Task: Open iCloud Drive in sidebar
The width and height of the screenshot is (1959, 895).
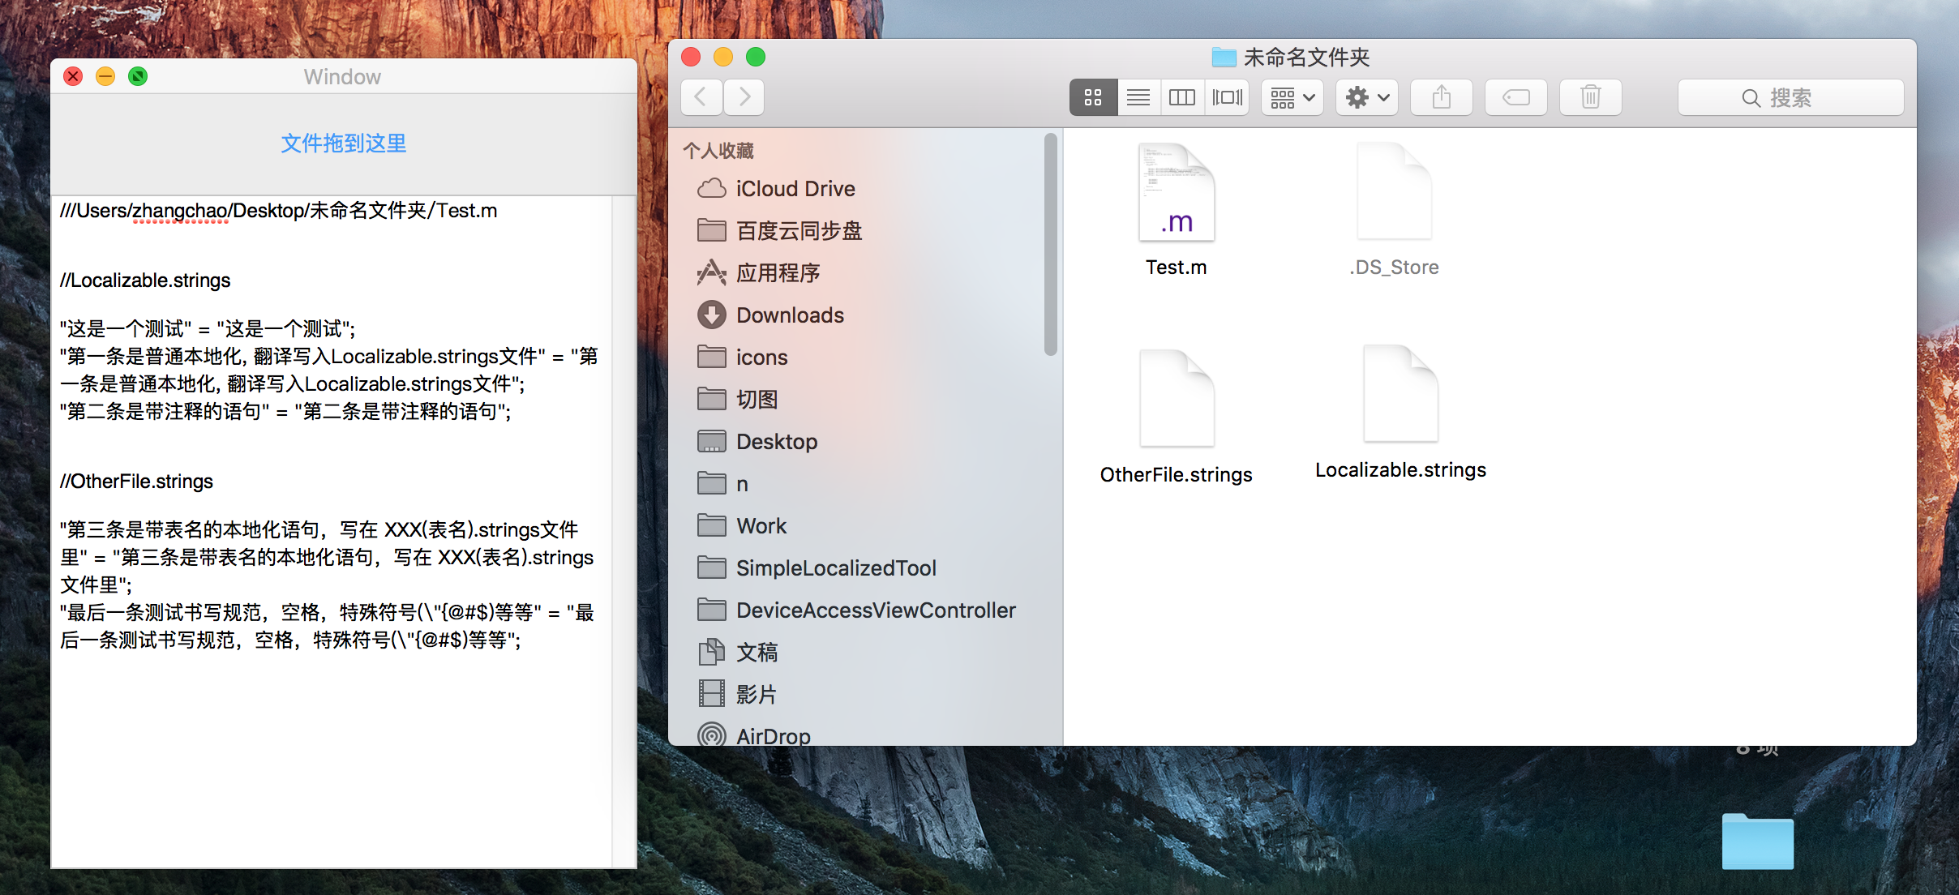Action: coord(795,189)
